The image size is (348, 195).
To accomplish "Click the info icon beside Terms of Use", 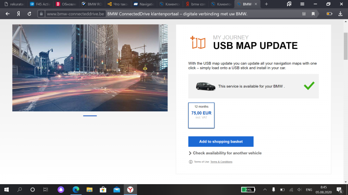I will 191,162.
